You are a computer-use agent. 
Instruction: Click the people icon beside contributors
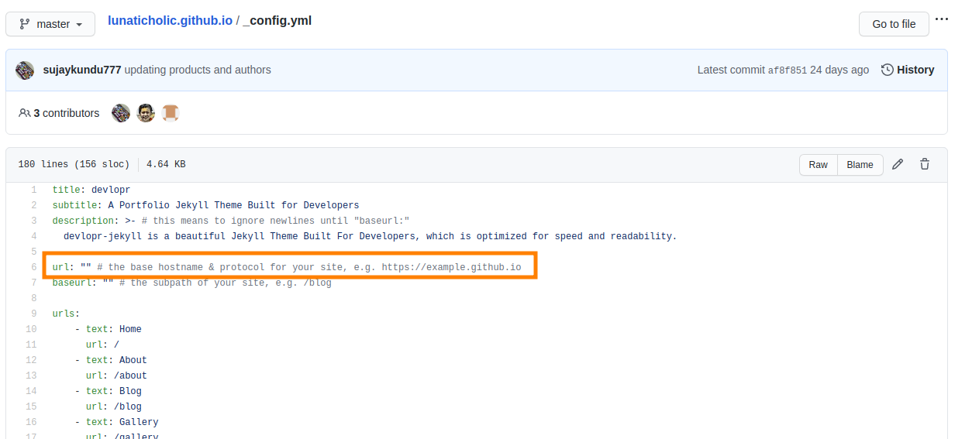(x=25, y=113)
